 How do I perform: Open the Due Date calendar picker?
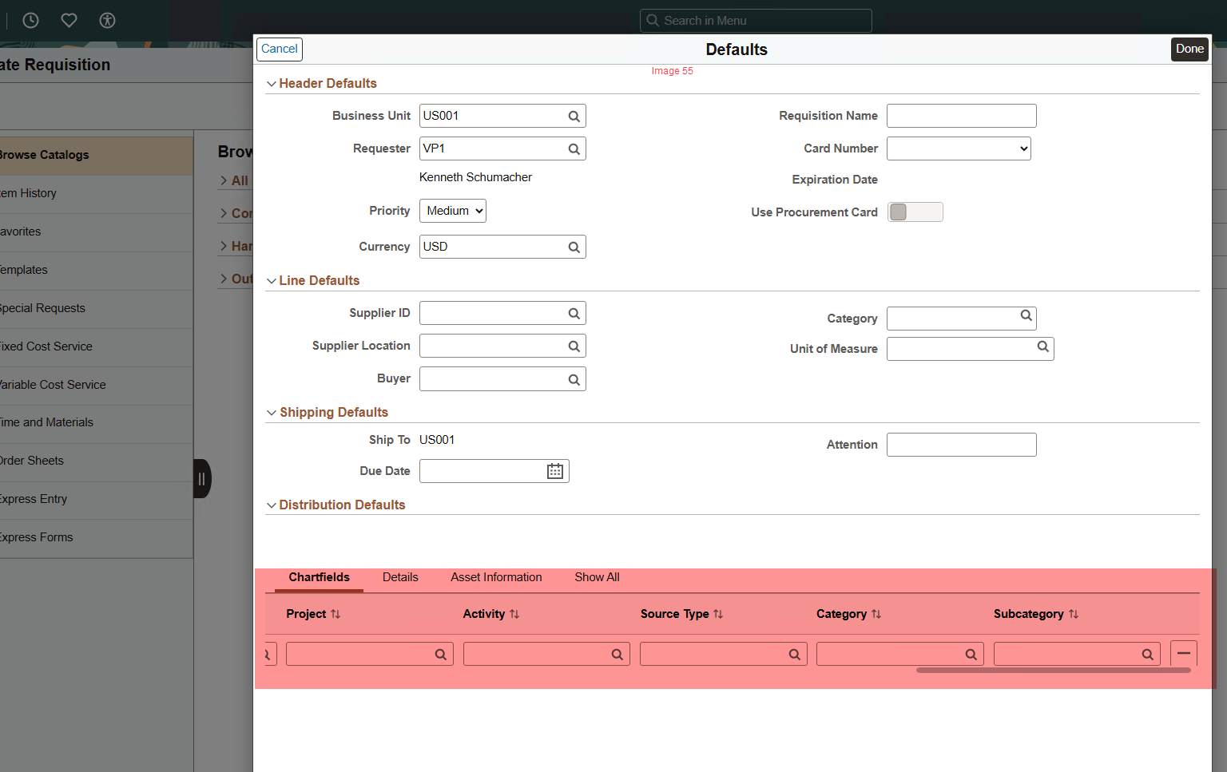pos(555,471)
